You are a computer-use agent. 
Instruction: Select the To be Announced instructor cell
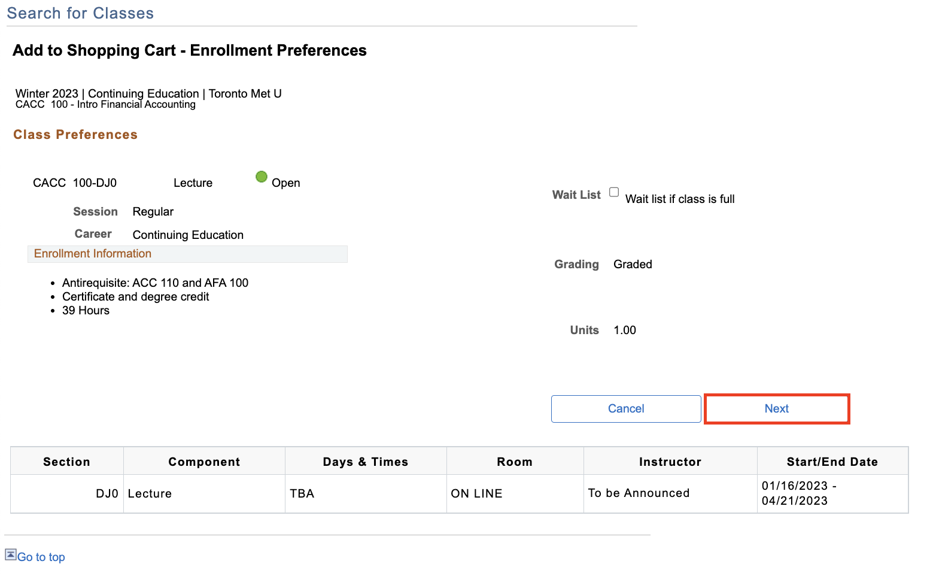639,493
